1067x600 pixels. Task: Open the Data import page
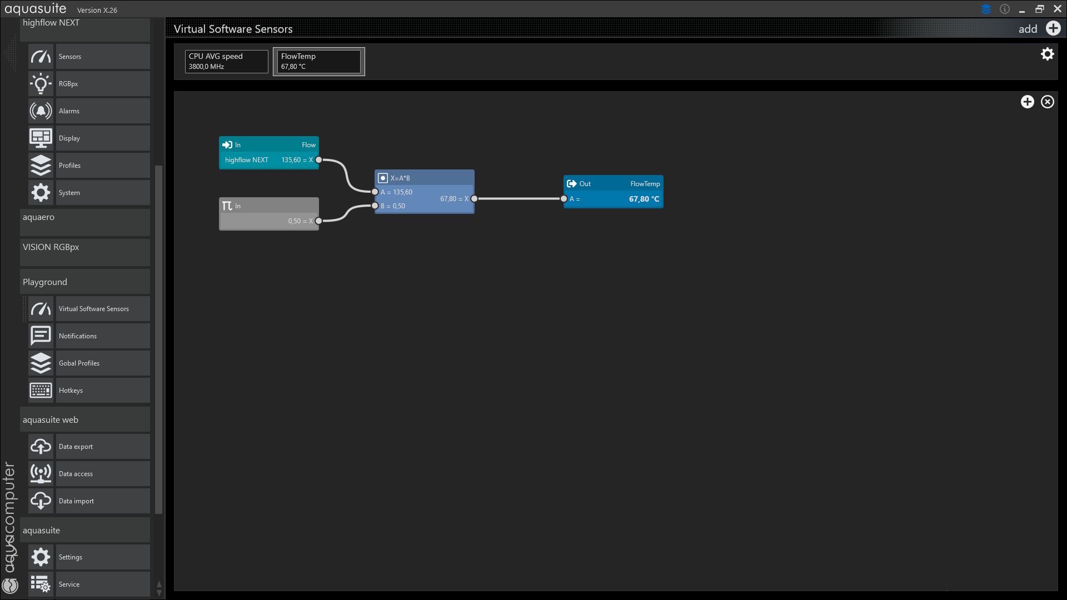point(103,501)
